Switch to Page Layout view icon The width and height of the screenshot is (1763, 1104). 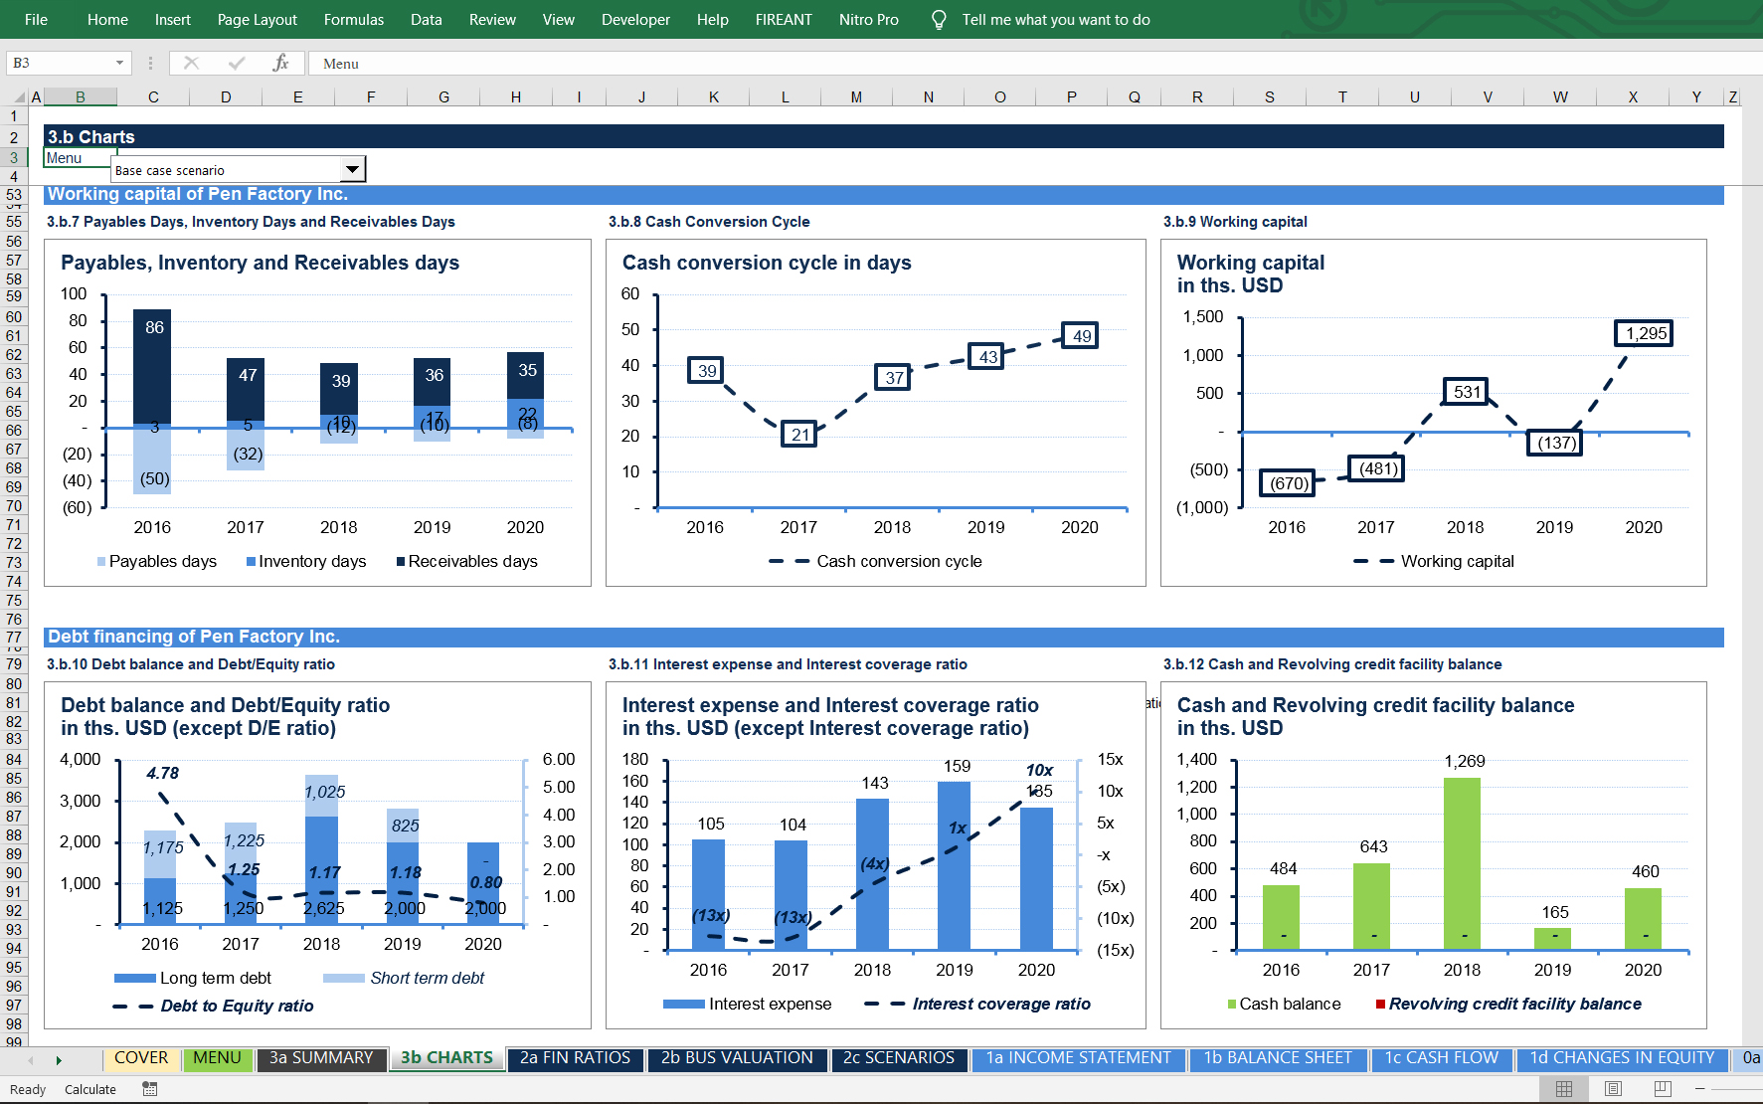pos(1613,1089)
